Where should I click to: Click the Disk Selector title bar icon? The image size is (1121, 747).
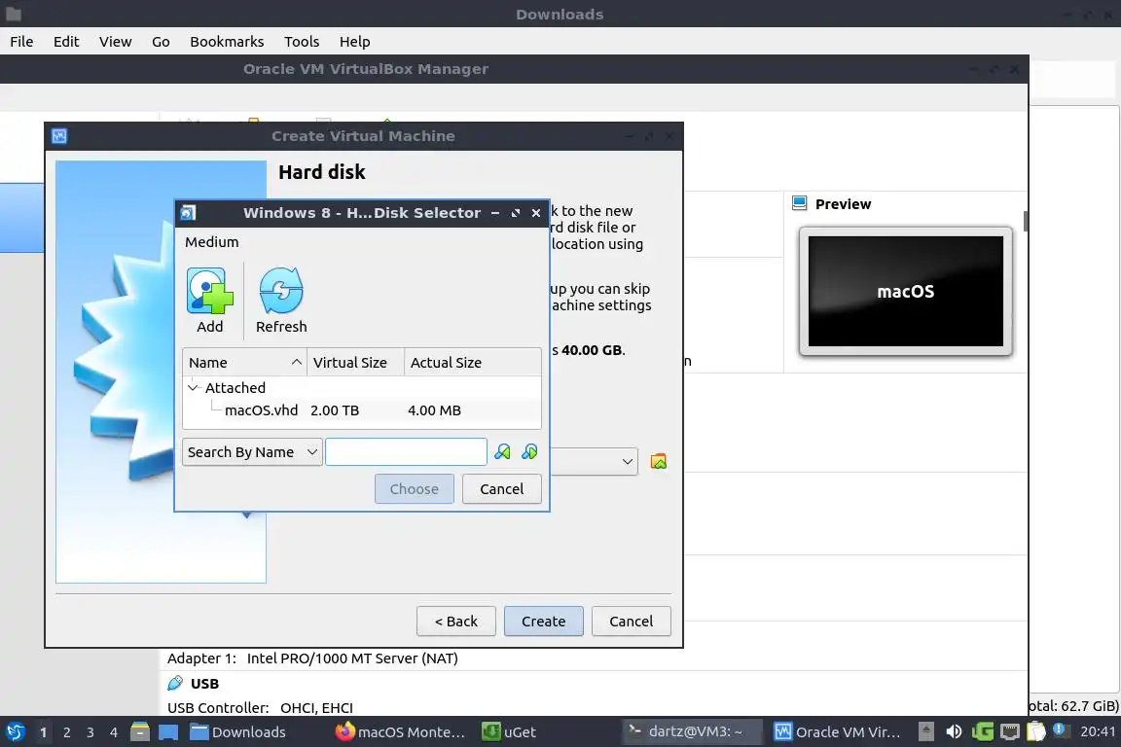coord(188,213)
